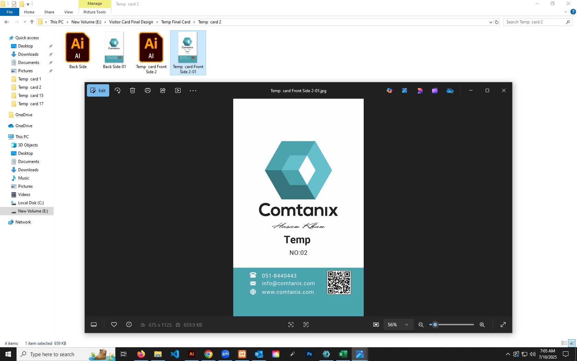Open the notification center
Screen dimensions: 577x361
566,354
